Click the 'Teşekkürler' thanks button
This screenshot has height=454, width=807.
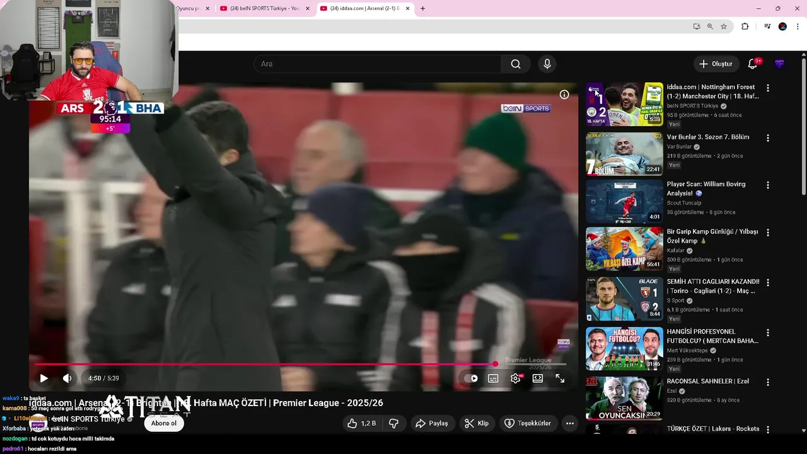[528, 424]
